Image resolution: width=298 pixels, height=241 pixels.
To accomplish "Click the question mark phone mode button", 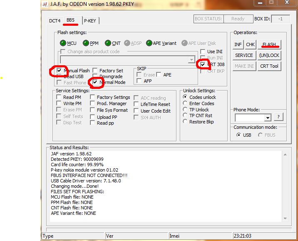I will pos(278,117).
